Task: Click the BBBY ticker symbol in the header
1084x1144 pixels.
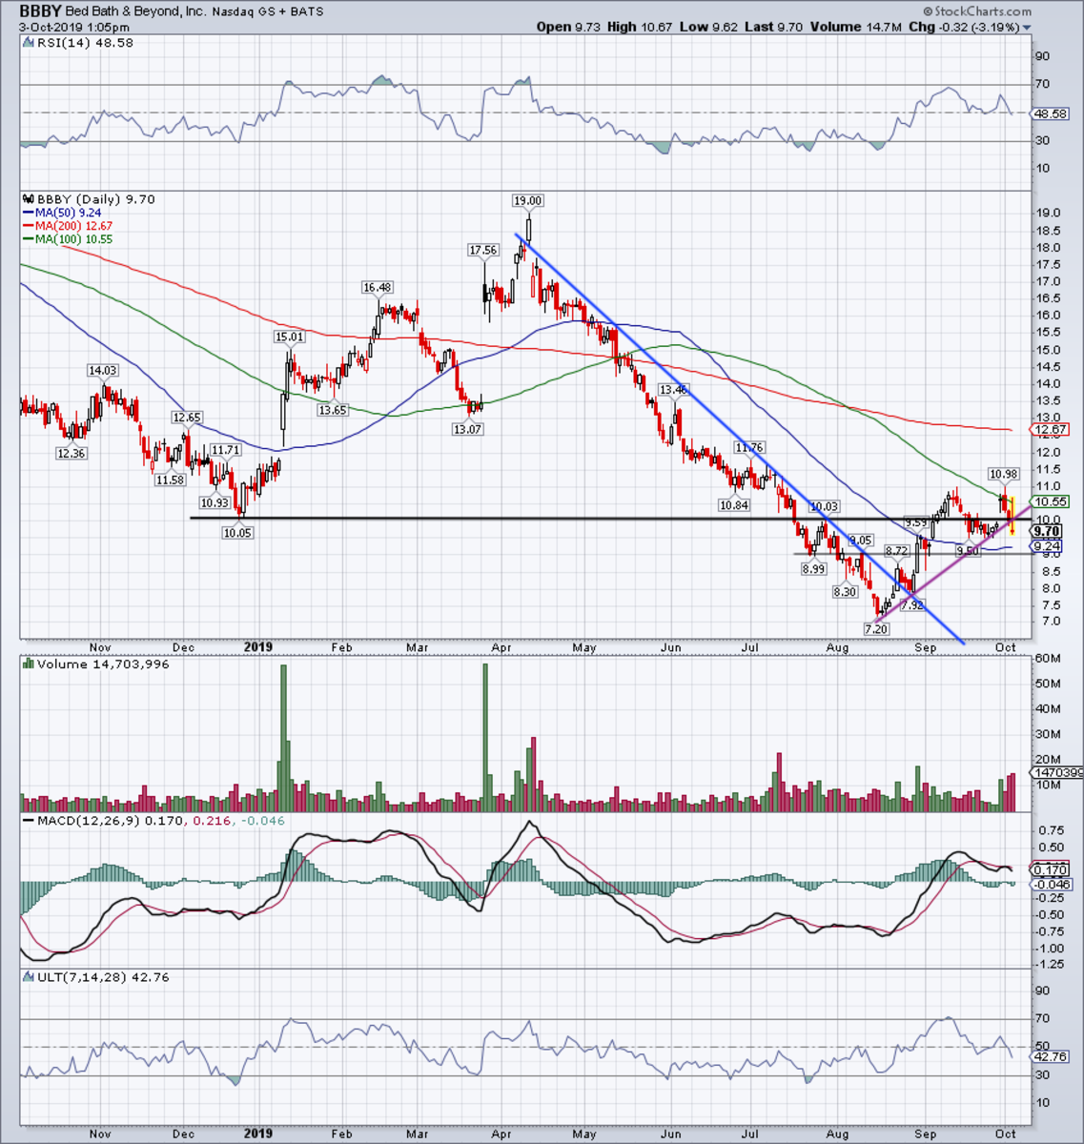Action: [x=41, y=11]
